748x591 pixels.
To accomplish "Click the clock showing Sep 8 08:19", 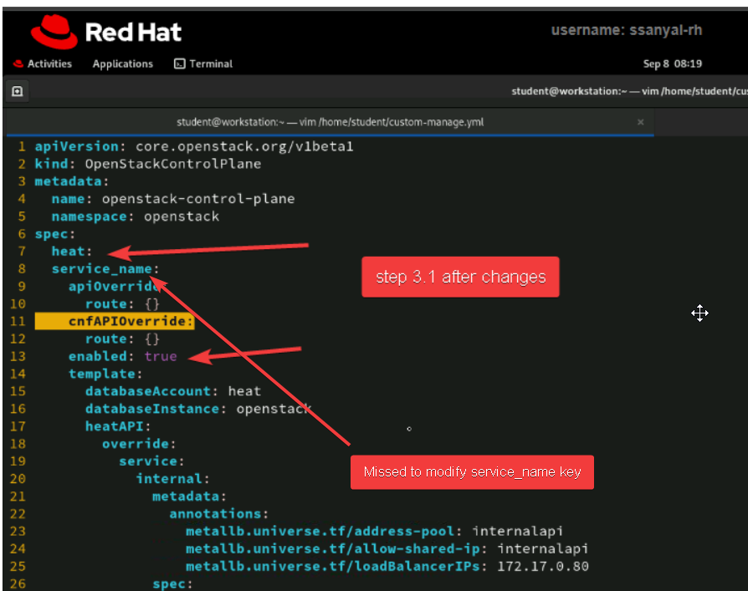I will tap(672, 64).
